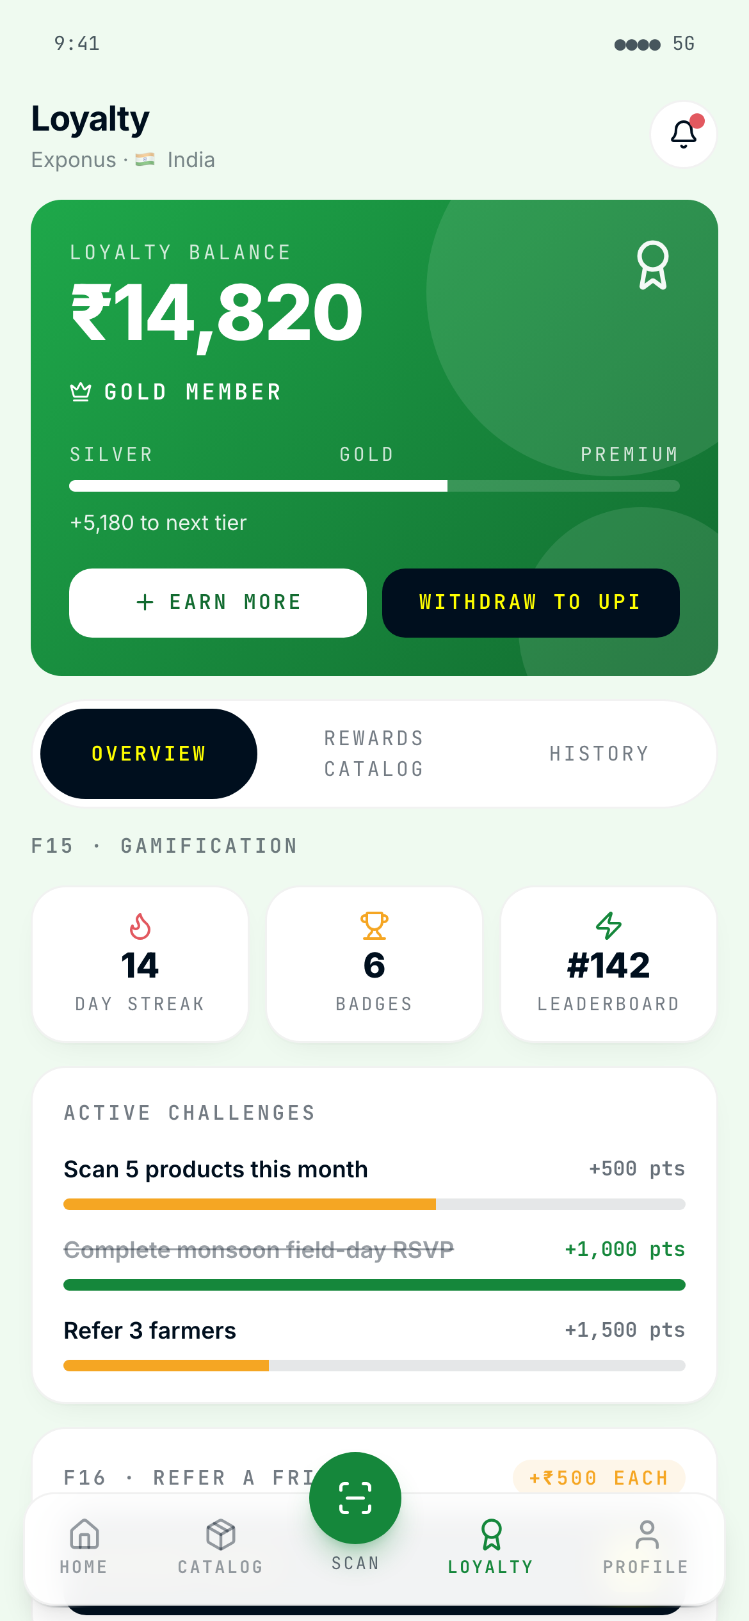Tap the completed monsoon field-day RSVP challenge
This screenshot has height=1621, width=749.
tap(259, 1250)
